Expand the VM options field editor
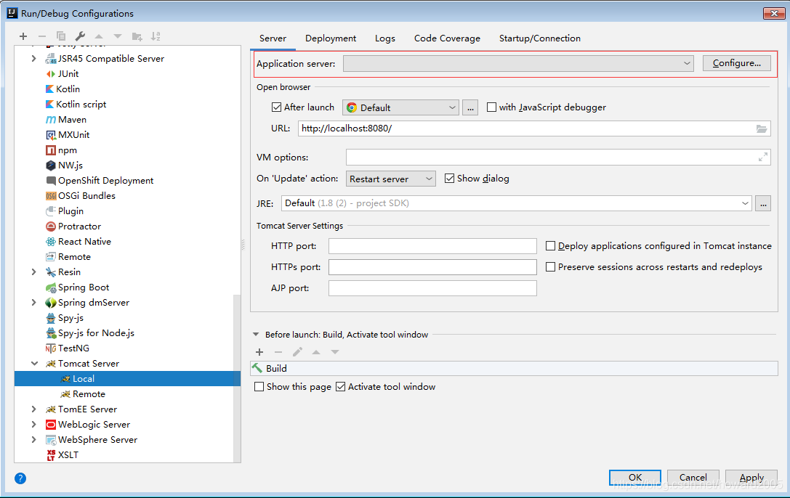This screenshot has height=498, width=790. (763, 157)
